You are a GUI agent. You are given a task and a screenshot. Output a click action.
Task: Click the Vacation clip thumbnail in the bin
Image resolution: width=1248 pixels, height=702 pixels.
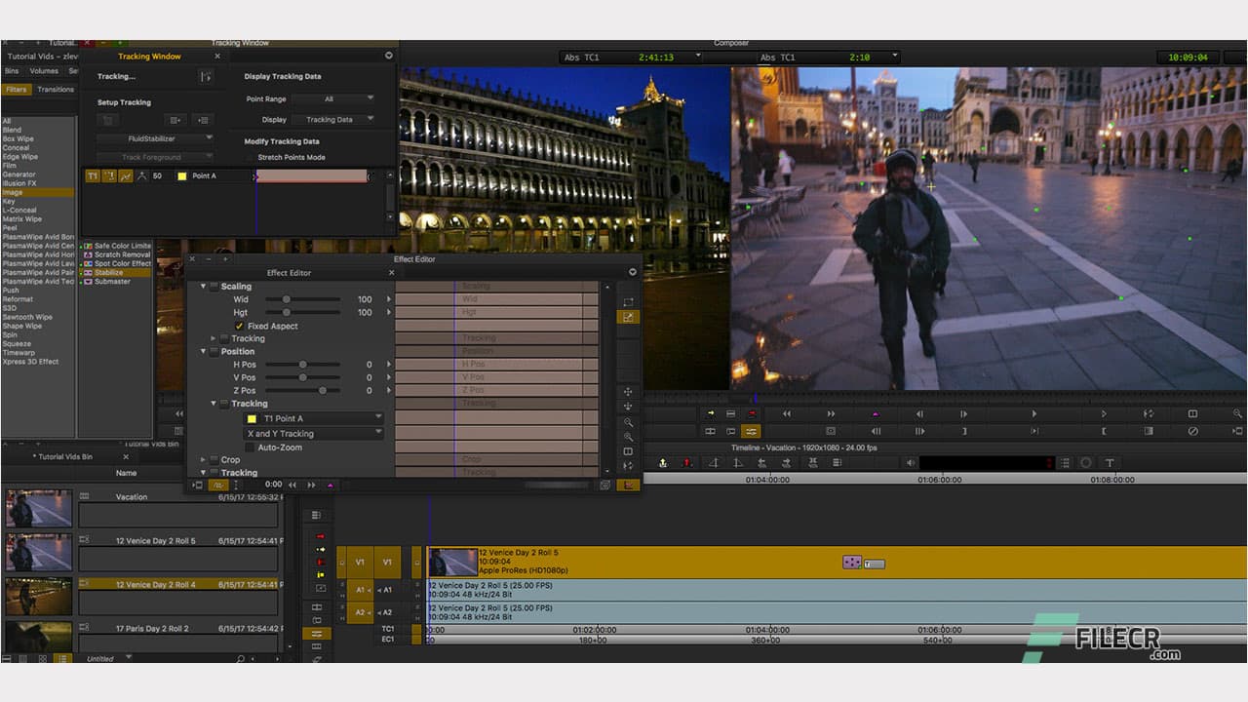[x=38, y=508]
